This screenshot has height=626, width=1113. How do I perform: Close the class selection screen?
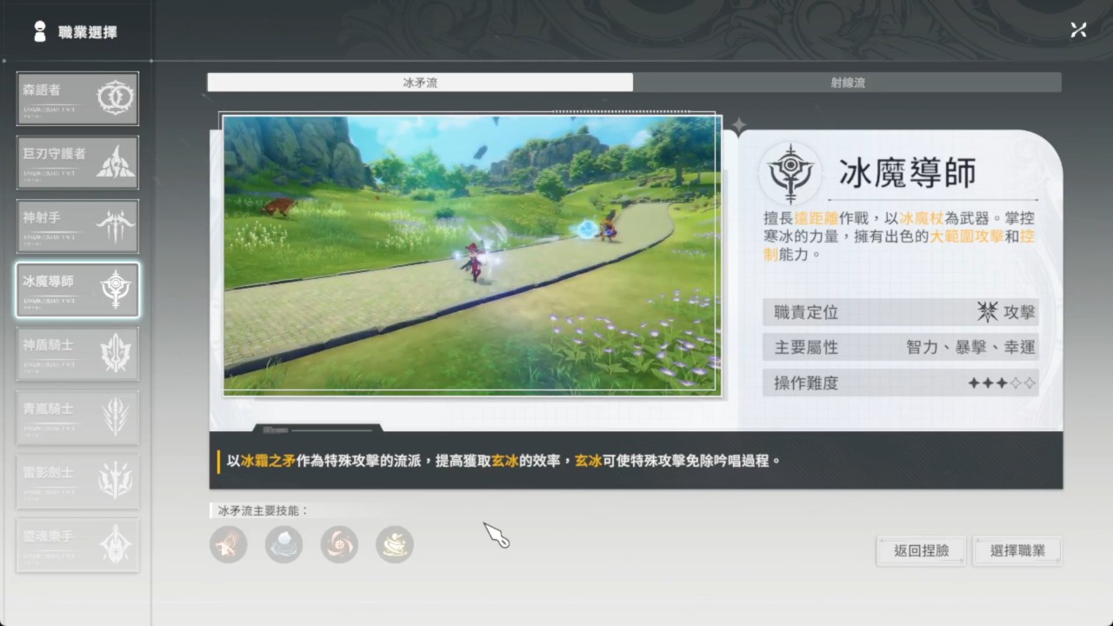1078,30
